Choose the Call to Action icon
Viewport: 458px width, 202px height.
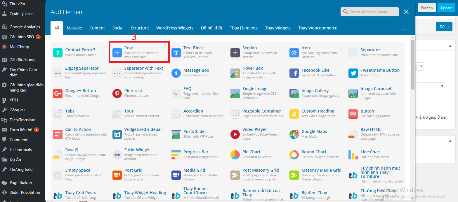[58, 134]
